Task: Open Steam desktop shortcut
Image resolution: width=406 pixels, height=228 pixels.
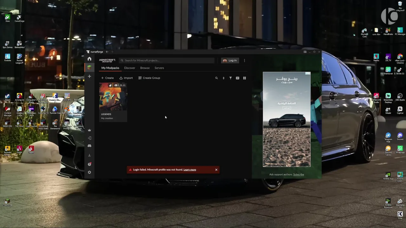Action: tap(7, 97)
